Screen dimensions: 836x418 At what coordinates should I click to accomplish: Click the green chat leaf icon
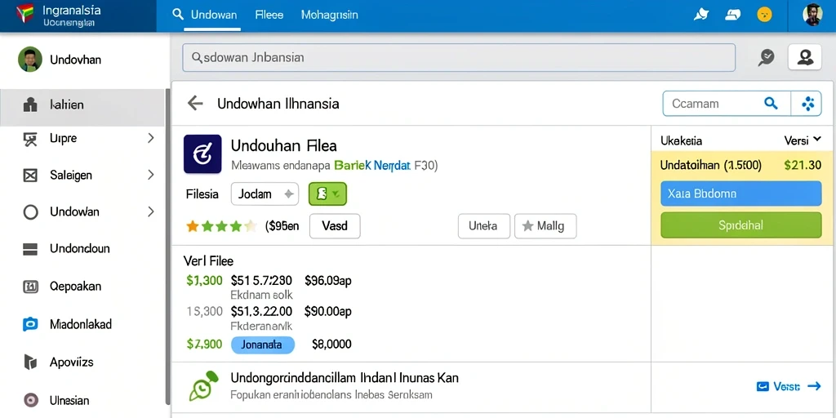tap(203, 386)
